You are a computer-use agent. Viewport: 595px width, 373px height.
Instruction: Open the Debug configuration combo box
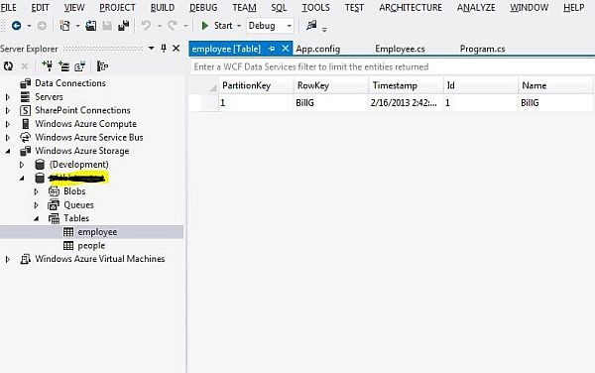coord(270,26)
